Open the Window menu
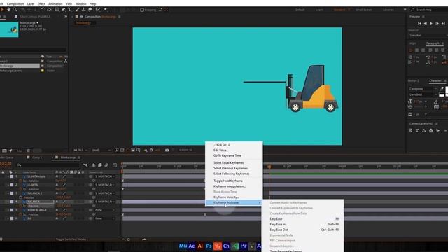Viewport: 448px width, 252px height. point(80,4)
